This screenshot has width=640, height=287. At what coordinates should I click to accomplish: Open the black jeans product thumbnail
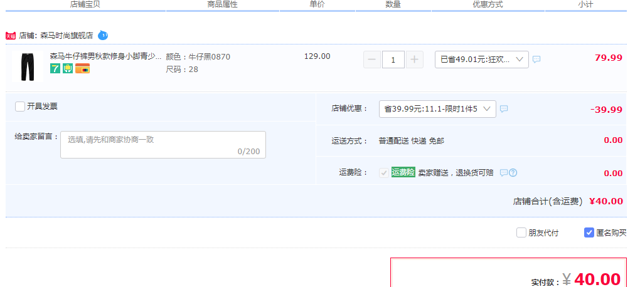pyautogui.click(x=28, y=66)
